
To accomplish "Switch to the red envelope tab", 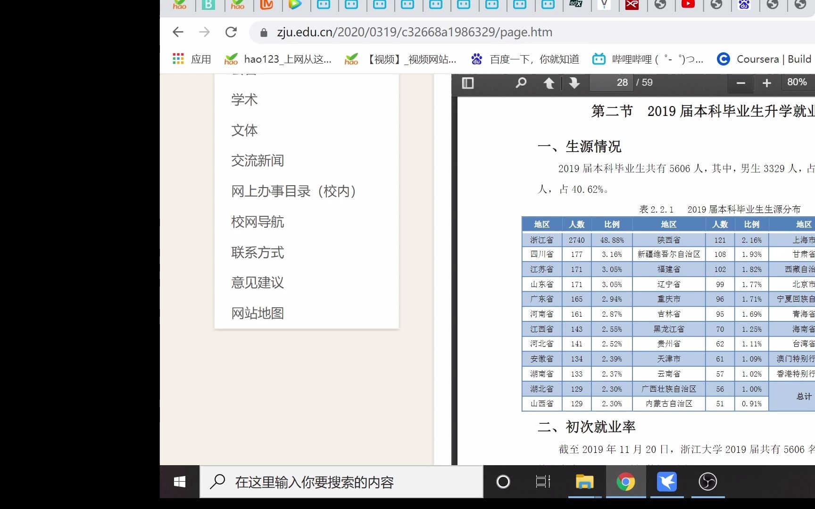I will [x=632, y=4].
